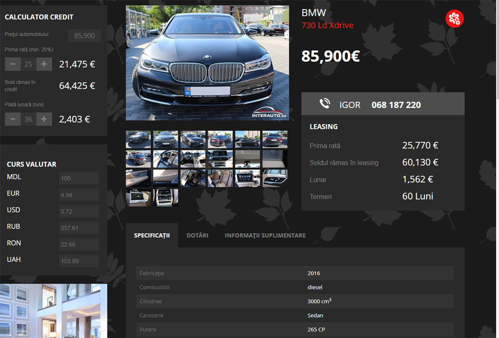Click the red model name 730 Ld Xdrive
The height and width of the screenshot is (338, 499).
tap(327, 25)
